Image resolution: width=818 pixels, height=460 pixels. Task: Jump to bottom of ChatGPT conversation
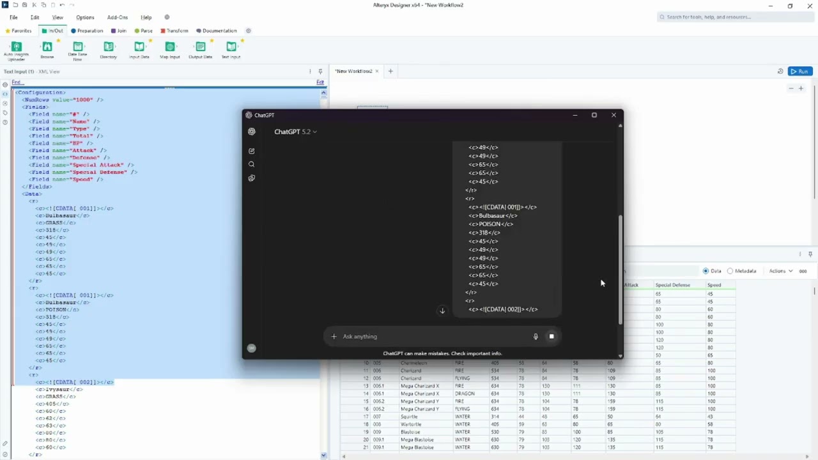click(442, 311)
